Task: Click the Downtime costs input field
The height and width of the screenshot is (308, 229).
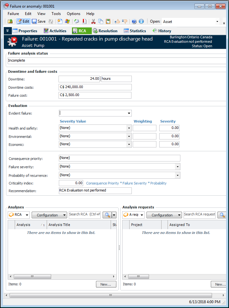Action: pyautogui.click(x=95, y=87)
